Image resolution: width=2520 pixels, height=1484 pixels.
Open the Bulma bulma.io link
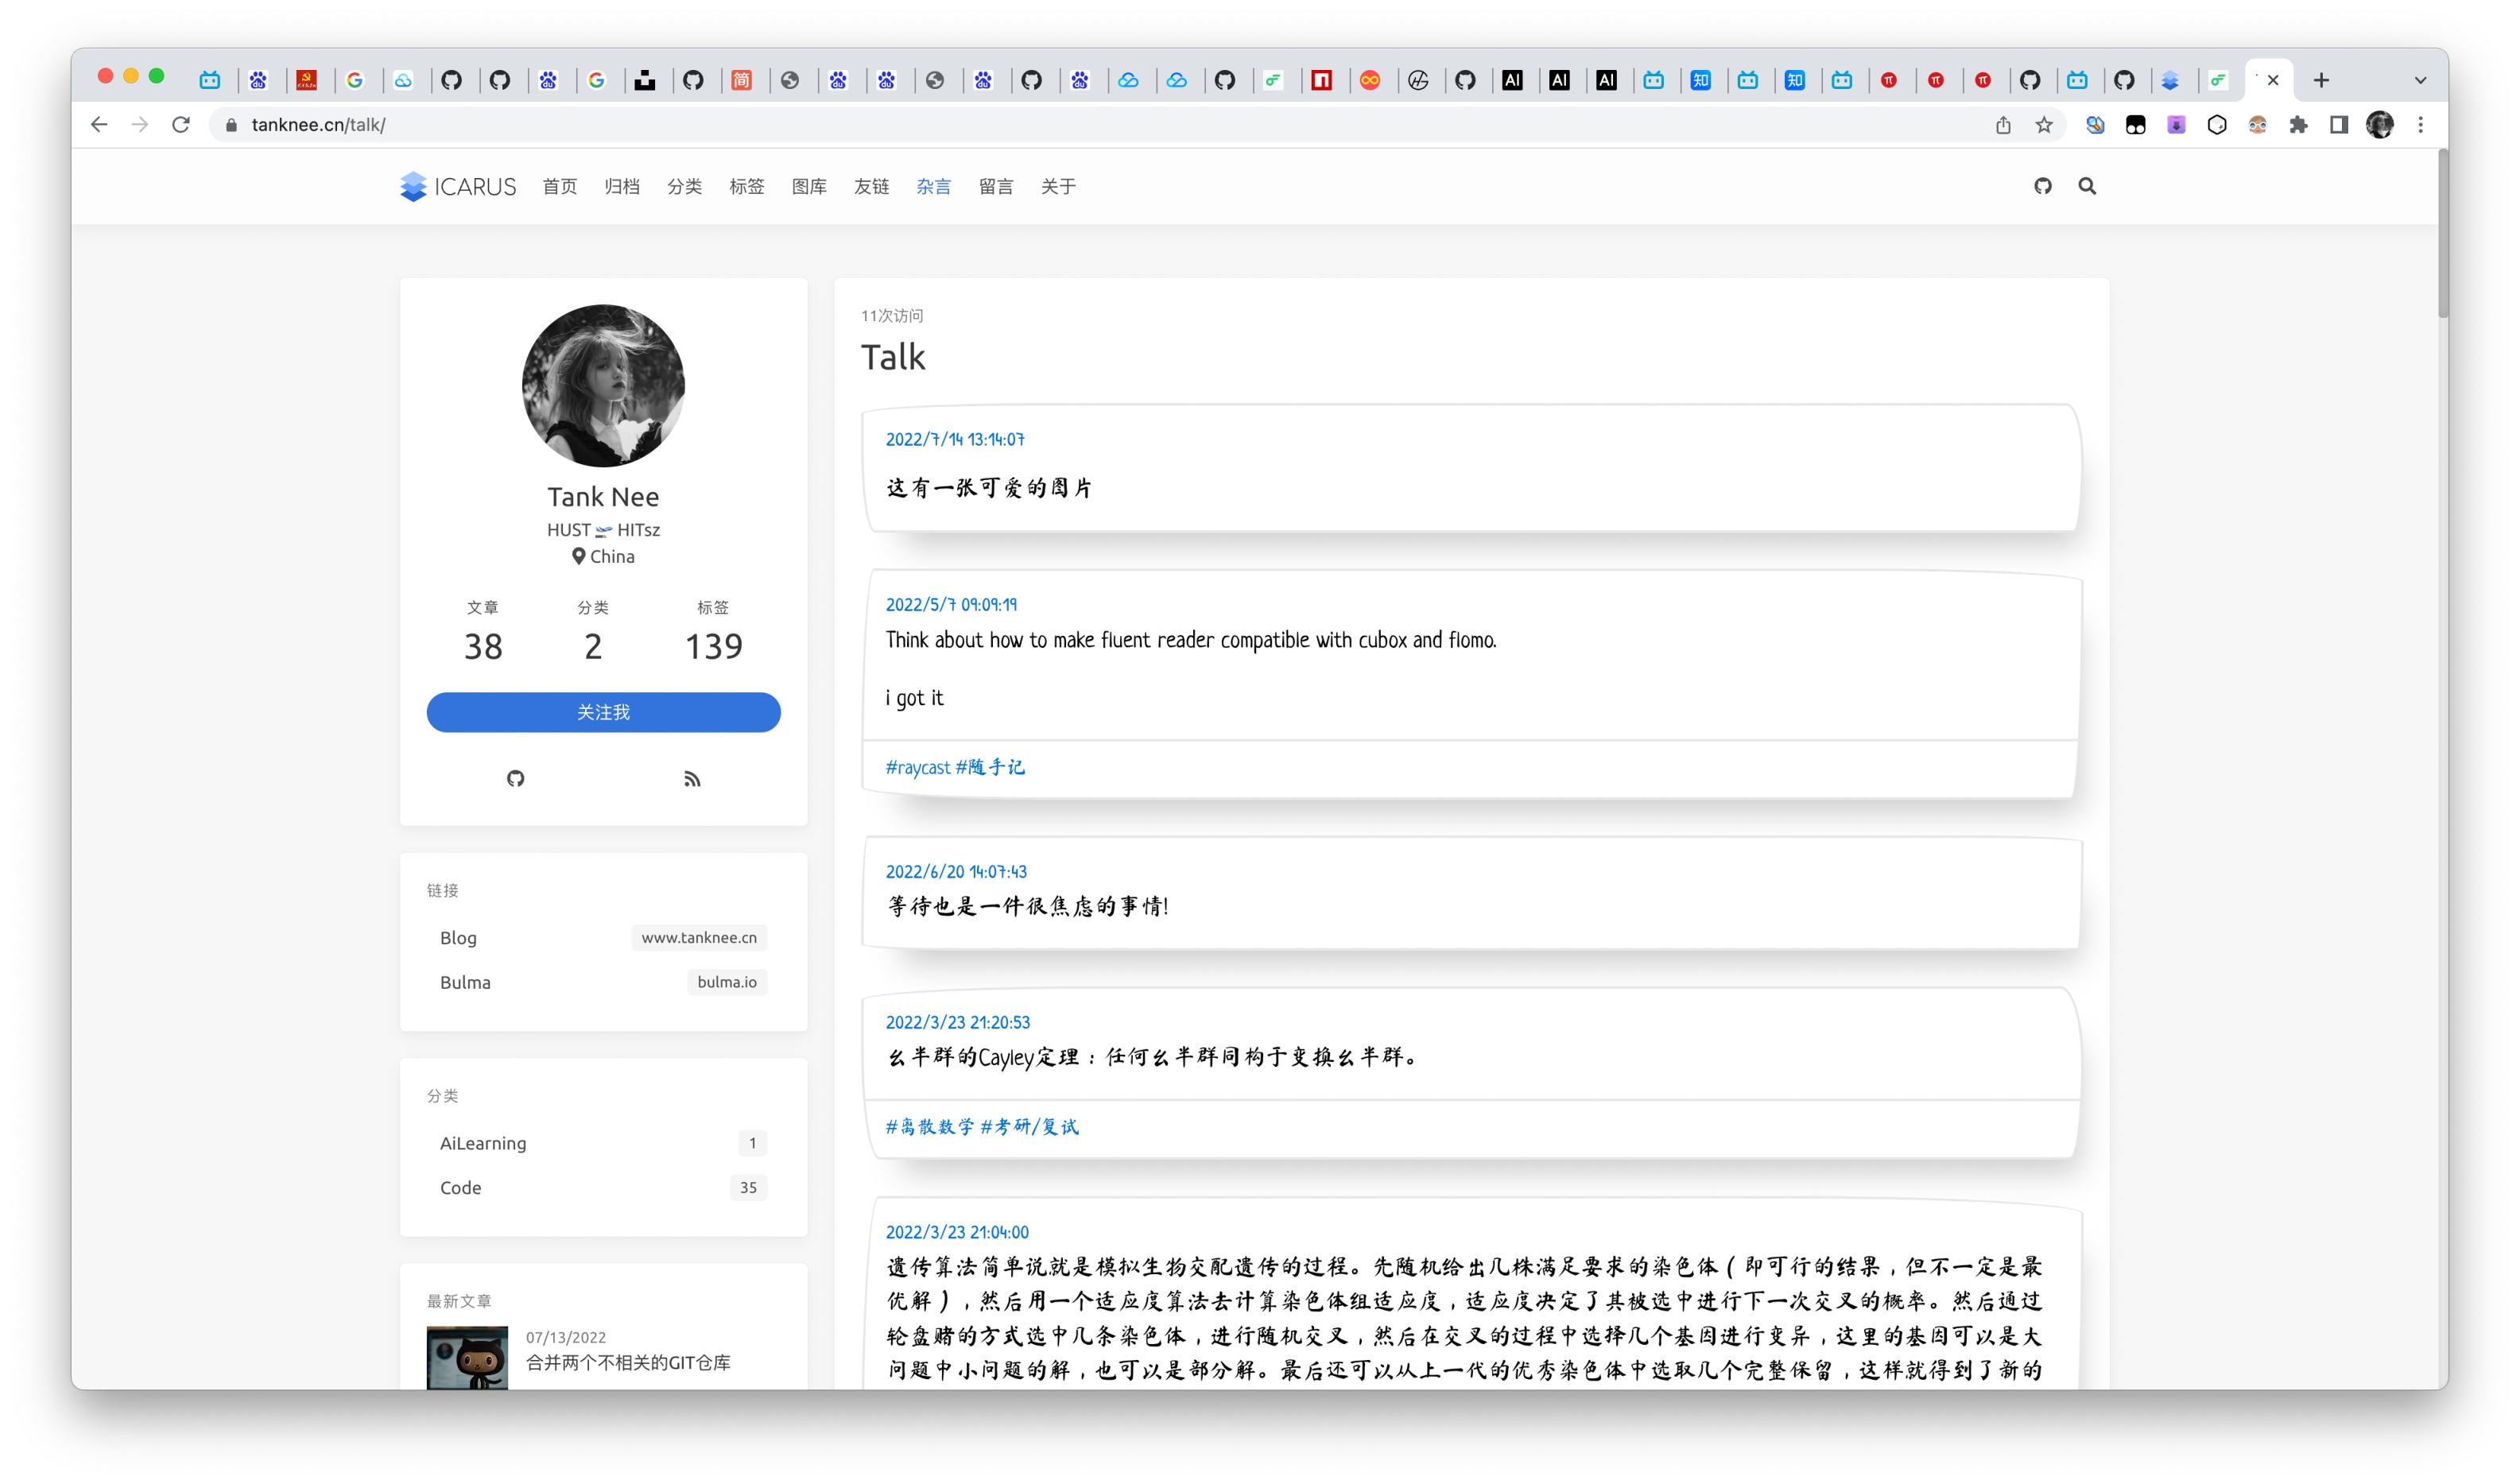(603, 982)
